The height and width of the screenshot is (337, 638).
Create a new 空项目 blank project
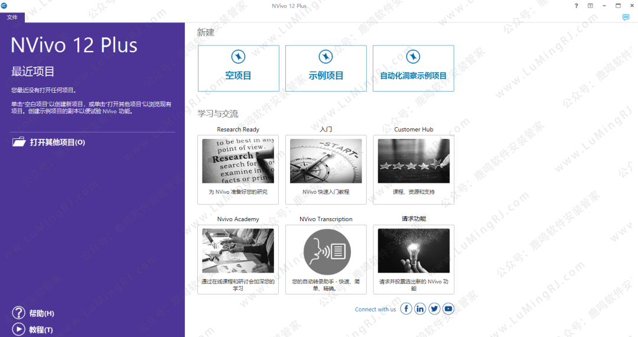238,76
